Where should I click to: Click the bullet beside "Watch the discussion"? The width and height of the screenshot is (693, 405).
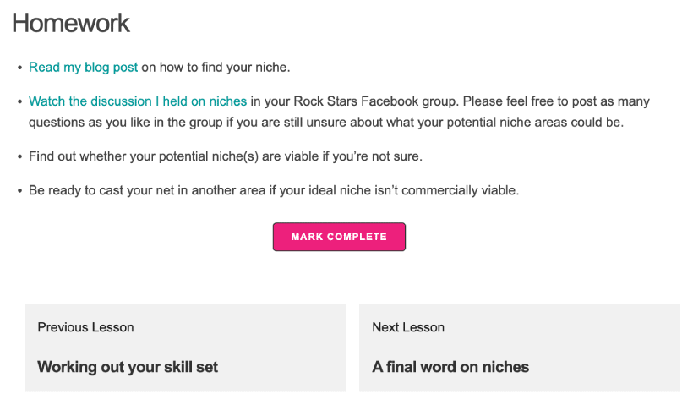[x=19, y=101]
